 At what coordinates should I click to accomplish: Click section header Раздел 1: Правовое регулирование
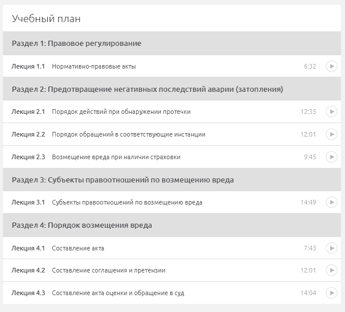coord(172,44)
